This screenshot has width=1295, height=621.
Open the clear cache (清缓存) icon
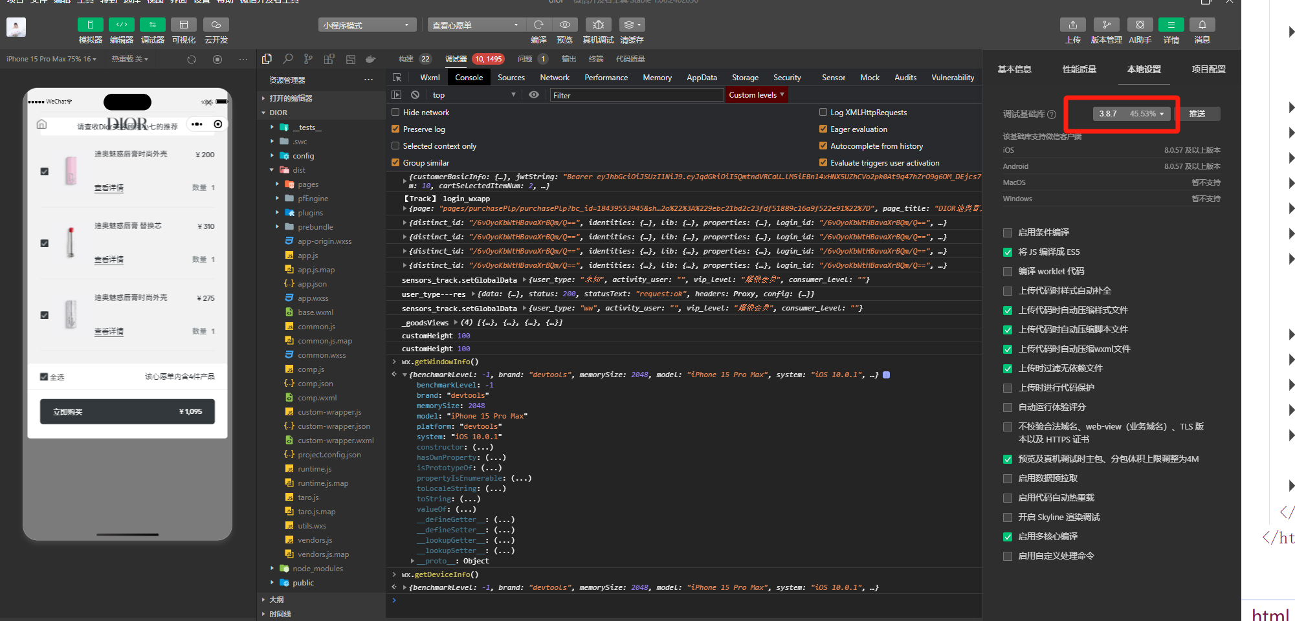coord(632,25)
